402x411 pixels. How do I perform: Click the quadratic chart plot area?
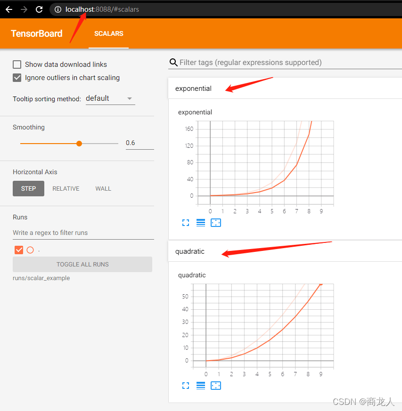[263, 325]
